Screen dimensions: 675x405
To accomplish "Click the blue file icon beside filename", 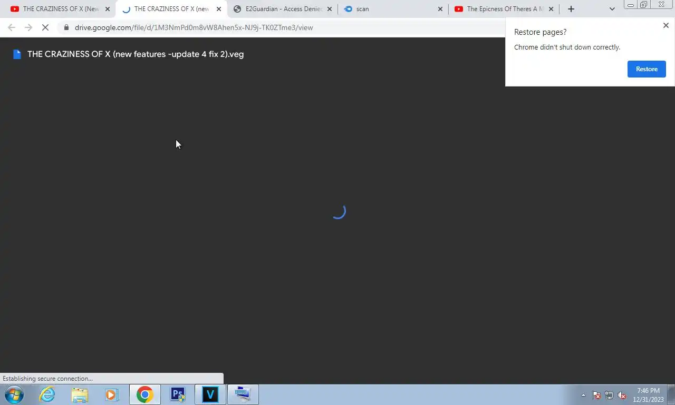I will click(17, 54).
